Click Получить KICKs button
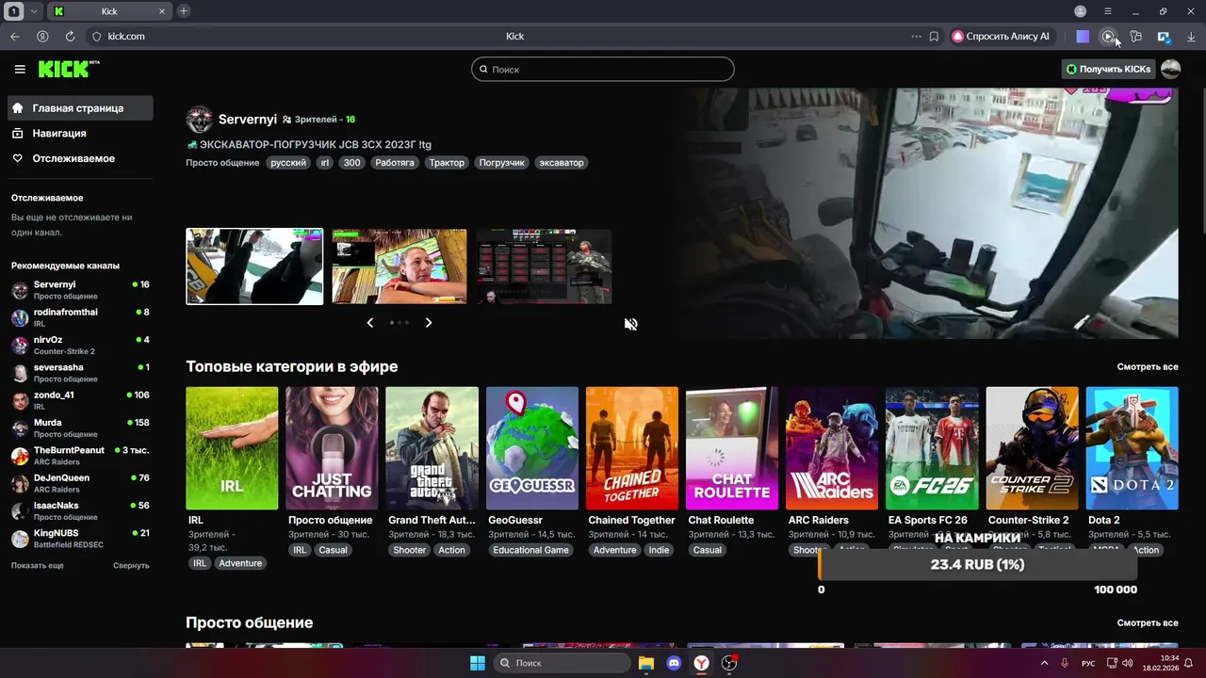This screenshot has width=1206, height=678. tap(1108, 69)
